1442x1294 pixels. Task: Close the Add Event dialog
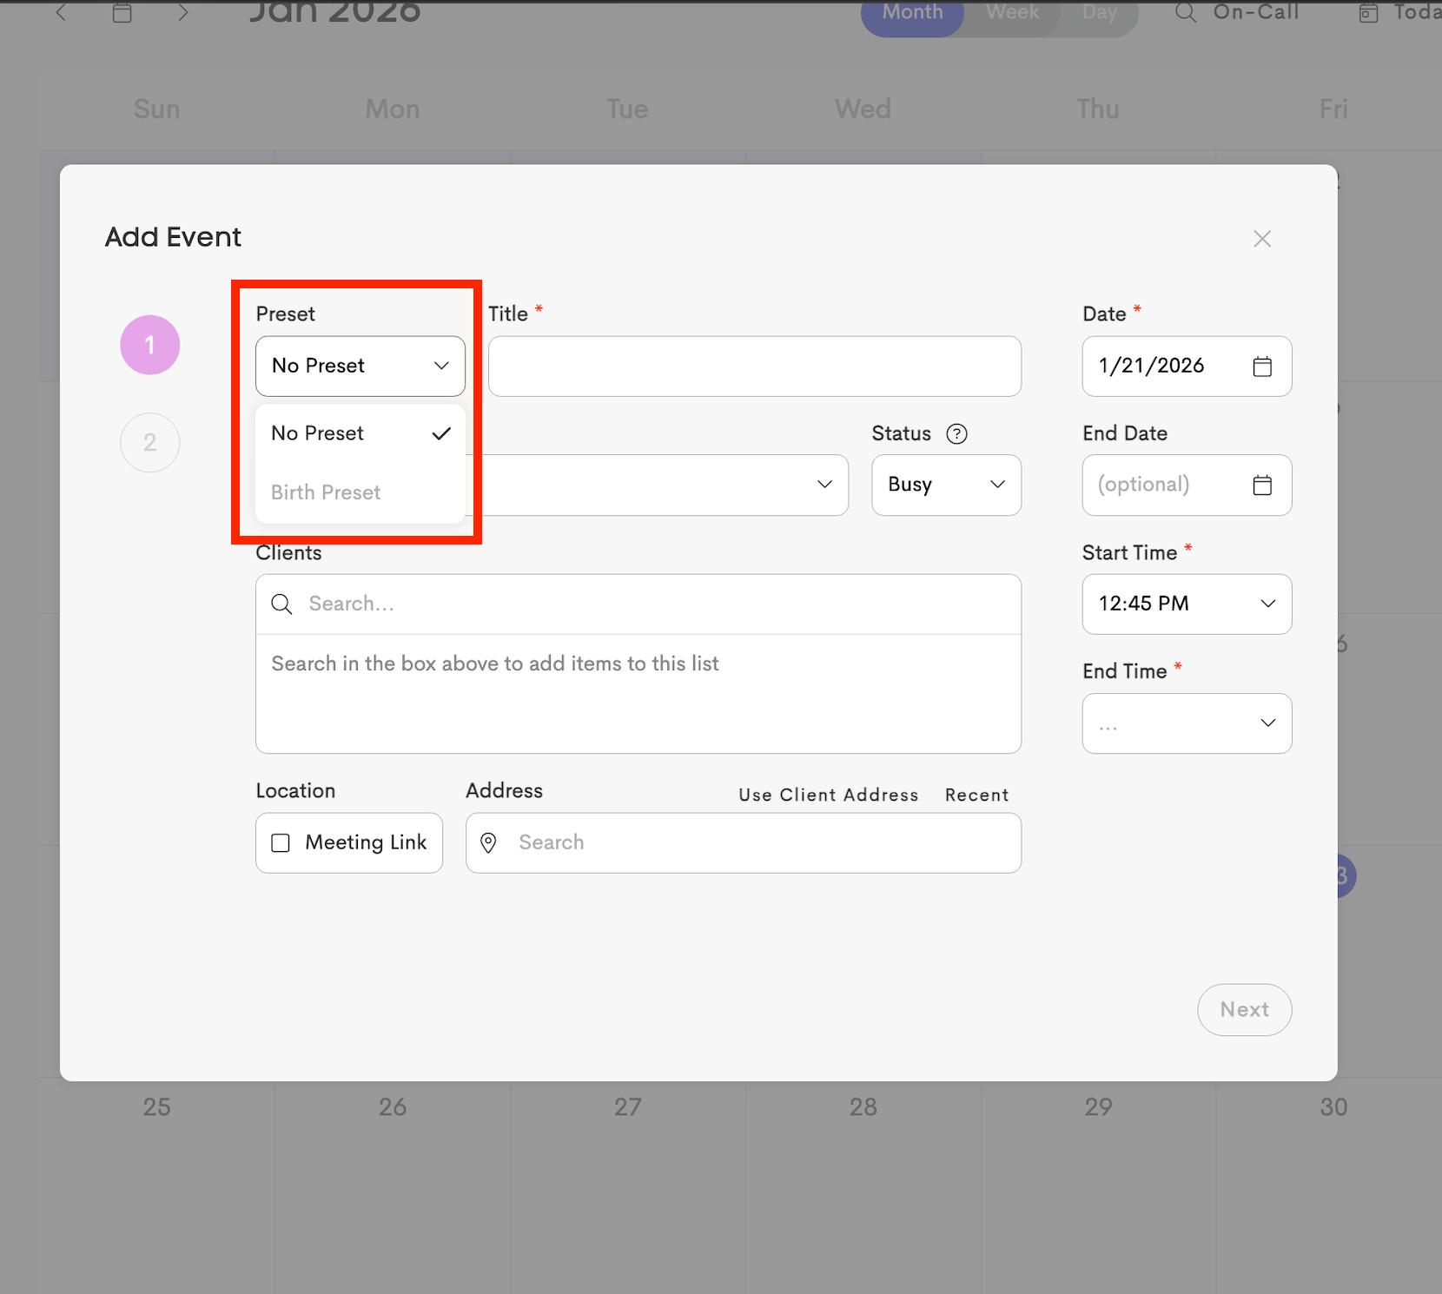1262,239
